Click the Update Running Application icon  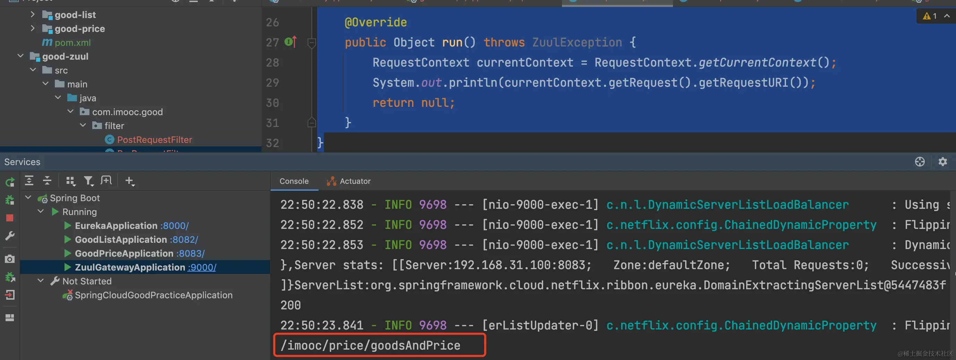pos(10,277)
